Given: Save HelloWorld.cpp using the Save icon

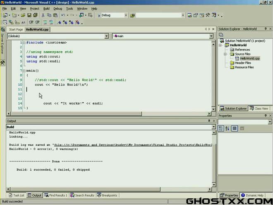Looking at the screenshot, I should click(x=29, y=15).
